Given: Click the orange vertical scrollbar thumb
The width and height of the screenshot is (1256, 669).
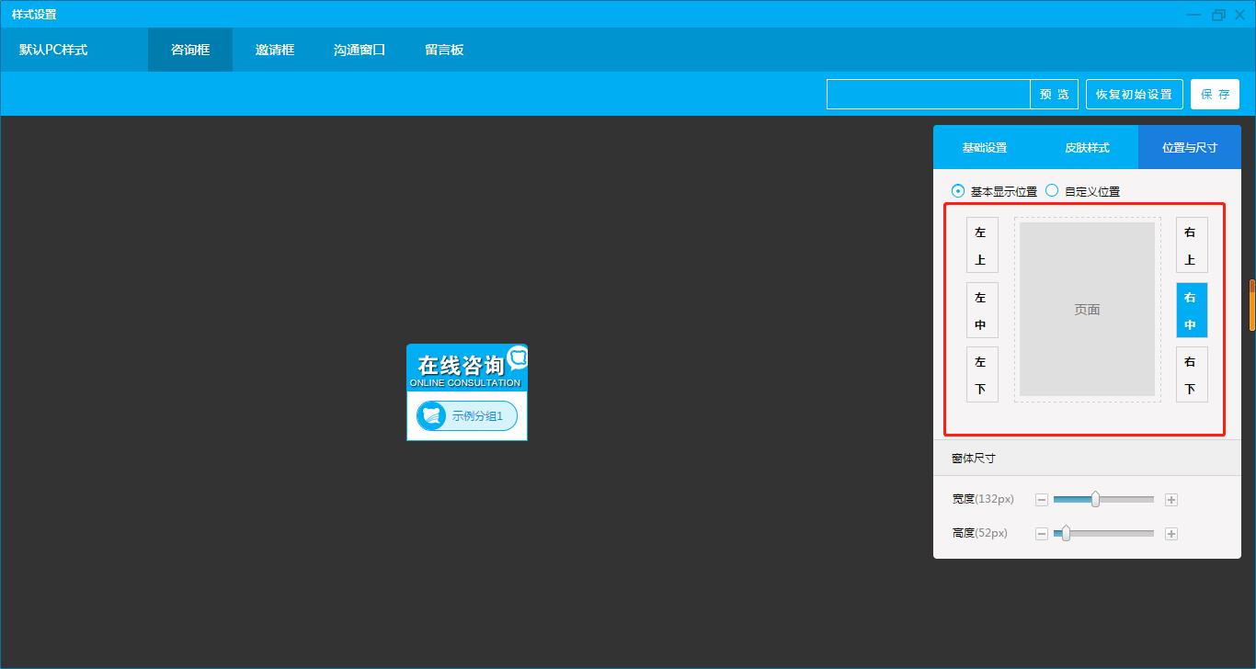Looking at the screenshot, I should coord(1251,305).
